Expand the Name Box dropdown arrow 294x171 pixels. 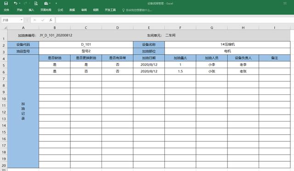[22, 20]
